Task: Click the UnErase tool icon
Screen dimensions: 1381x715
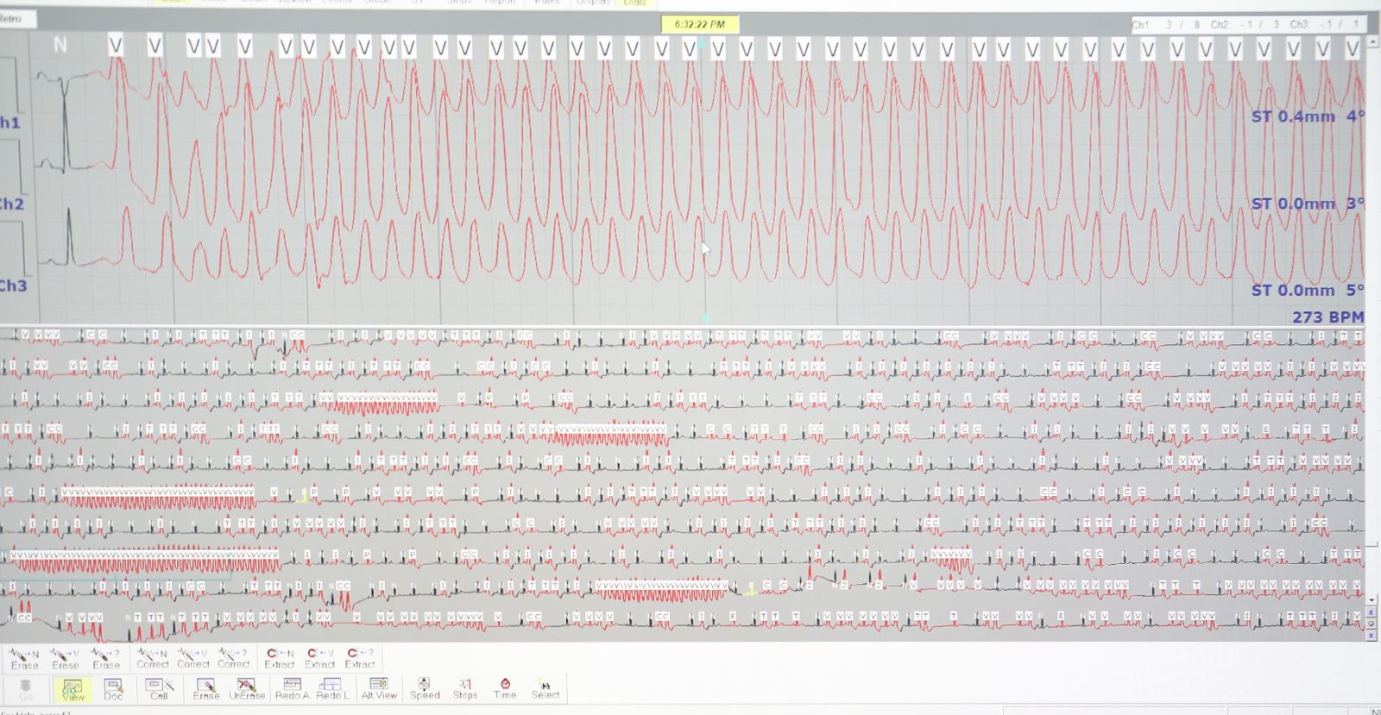Action: pos(247,689)
